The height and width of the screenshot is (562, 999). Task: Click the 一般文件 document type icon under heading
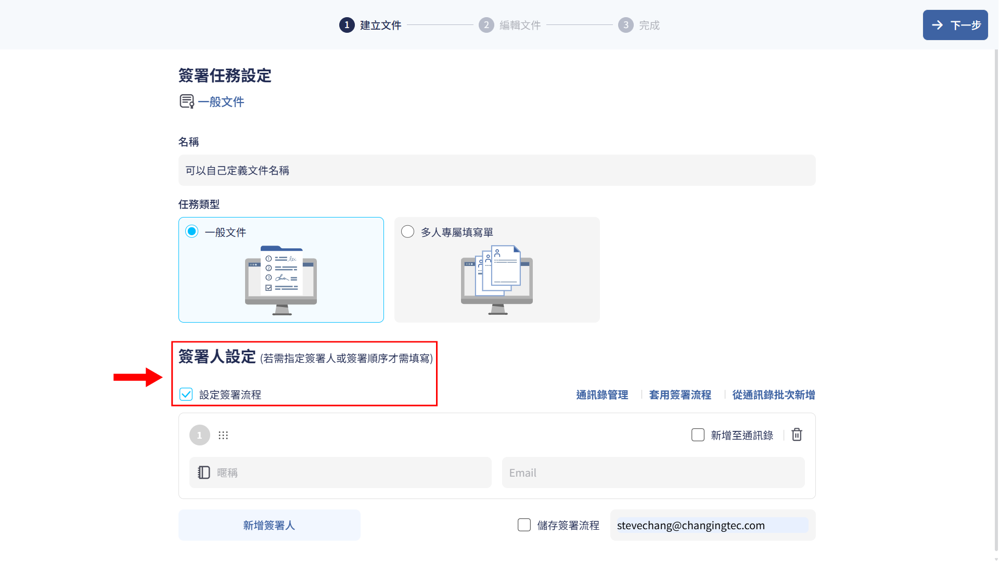(187, 101)
